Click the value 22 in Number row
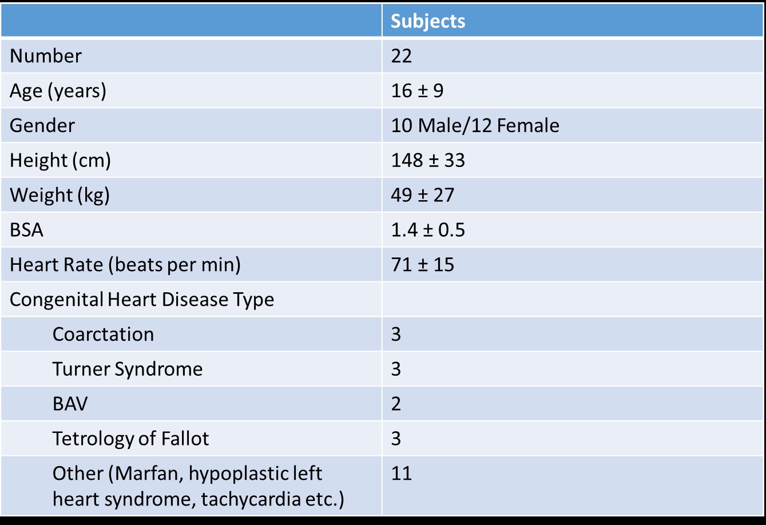The image size is (766, 525). [402, 56]
